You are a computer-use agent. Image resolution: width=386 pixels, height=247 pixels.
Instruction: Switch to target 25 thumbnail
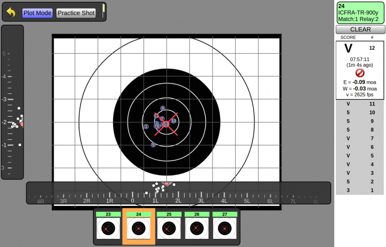pos(168,226)
